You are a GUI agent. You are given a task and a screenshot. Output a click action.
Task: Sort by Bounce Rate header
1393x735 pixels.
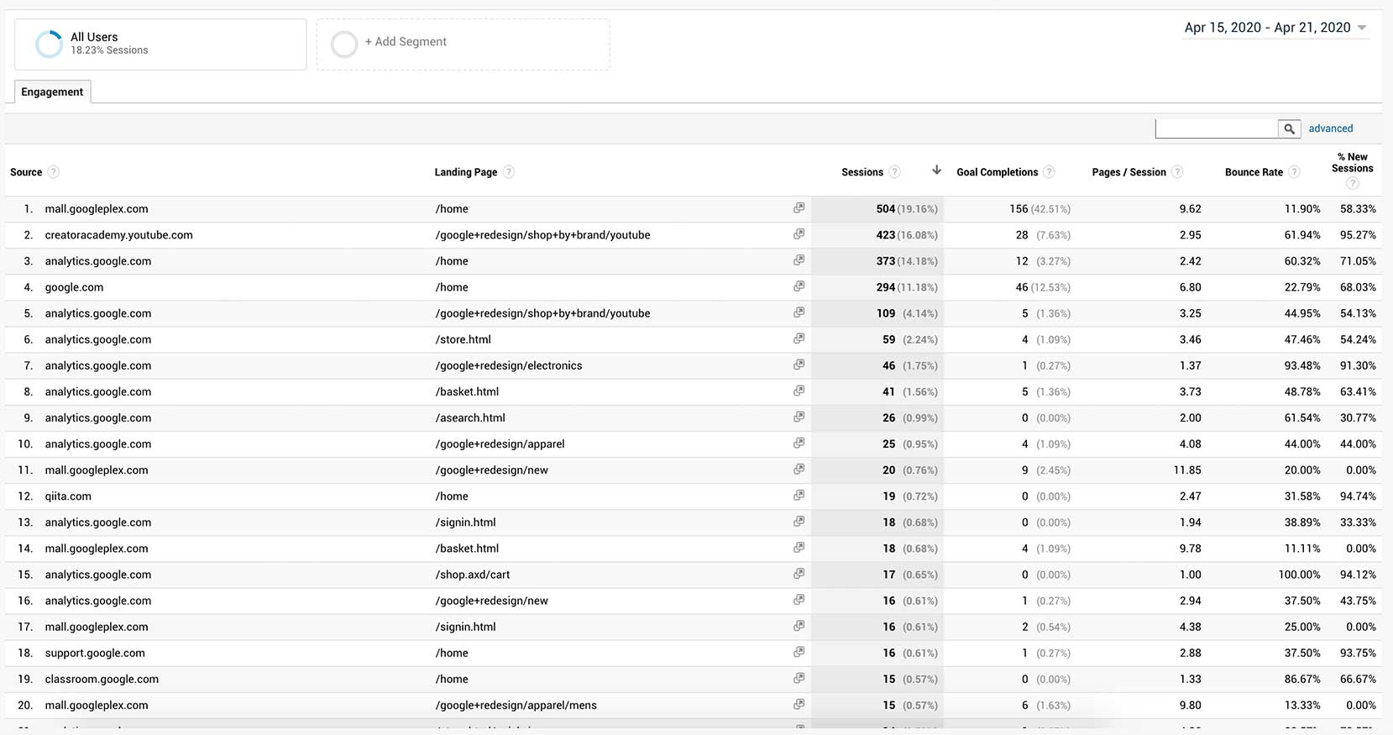point(1254,172)
